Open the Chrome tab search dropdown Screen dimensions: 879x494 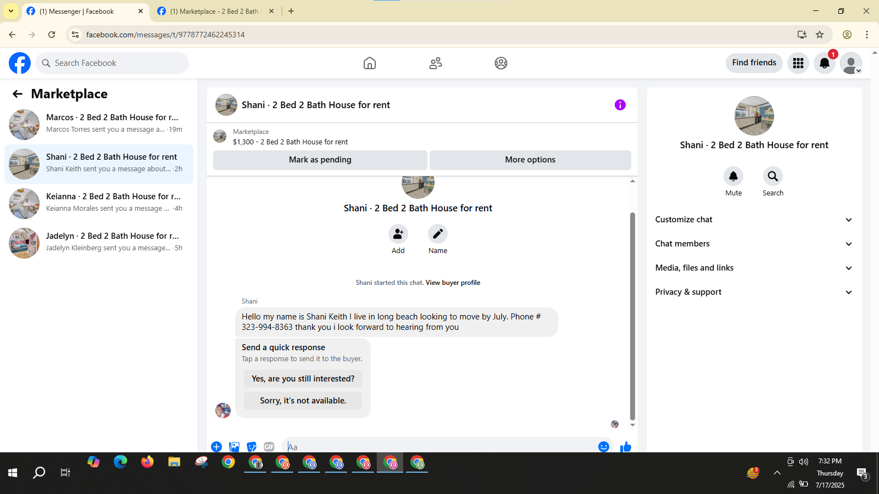[11, 11]
